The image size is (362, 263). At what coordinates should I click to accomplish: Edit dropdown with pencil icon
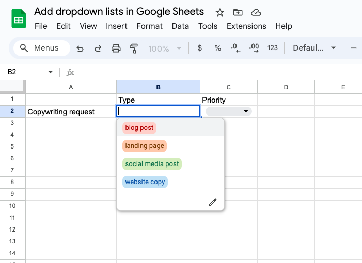pyautogui.click(x=213, y=202)
